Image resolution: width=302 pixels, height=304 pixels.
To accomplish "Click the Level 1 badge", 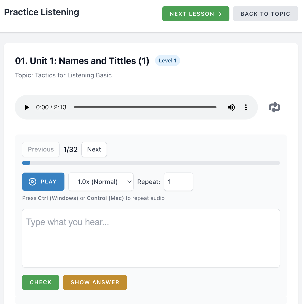I will pos(167,61).
